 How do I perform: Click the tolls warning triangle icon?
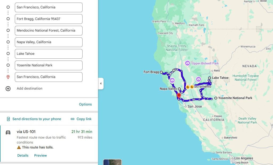coord(19,147)
